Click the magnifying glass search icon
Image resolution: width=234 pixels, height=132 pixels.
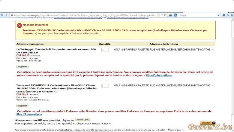[x=219, y=15]
